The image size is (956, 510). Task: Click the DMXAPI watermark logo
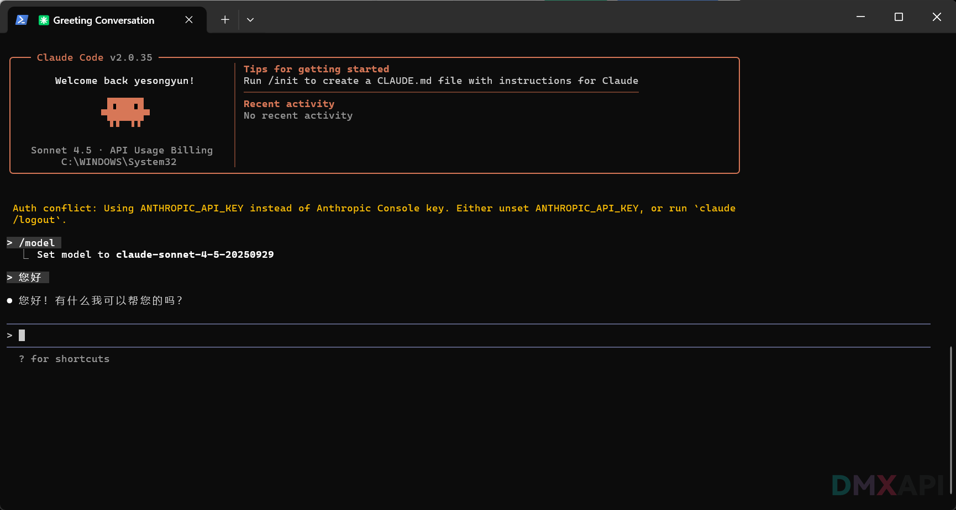[x=888, y=486]
